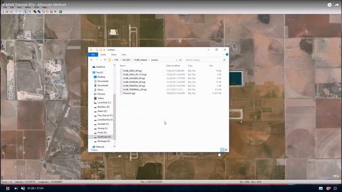
Task: Switch Explorer to details view icon
Action: point(222,150)
